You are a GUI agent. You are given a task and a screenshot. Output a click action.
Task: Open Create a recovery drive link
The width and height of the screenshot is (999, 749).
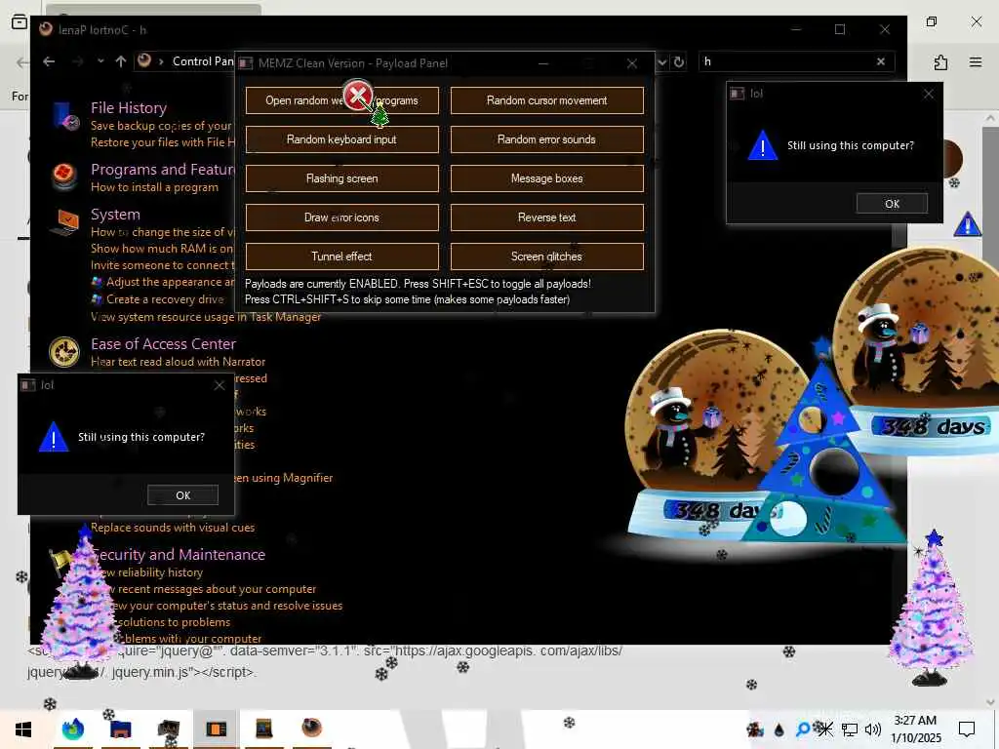tap(165, 299)
